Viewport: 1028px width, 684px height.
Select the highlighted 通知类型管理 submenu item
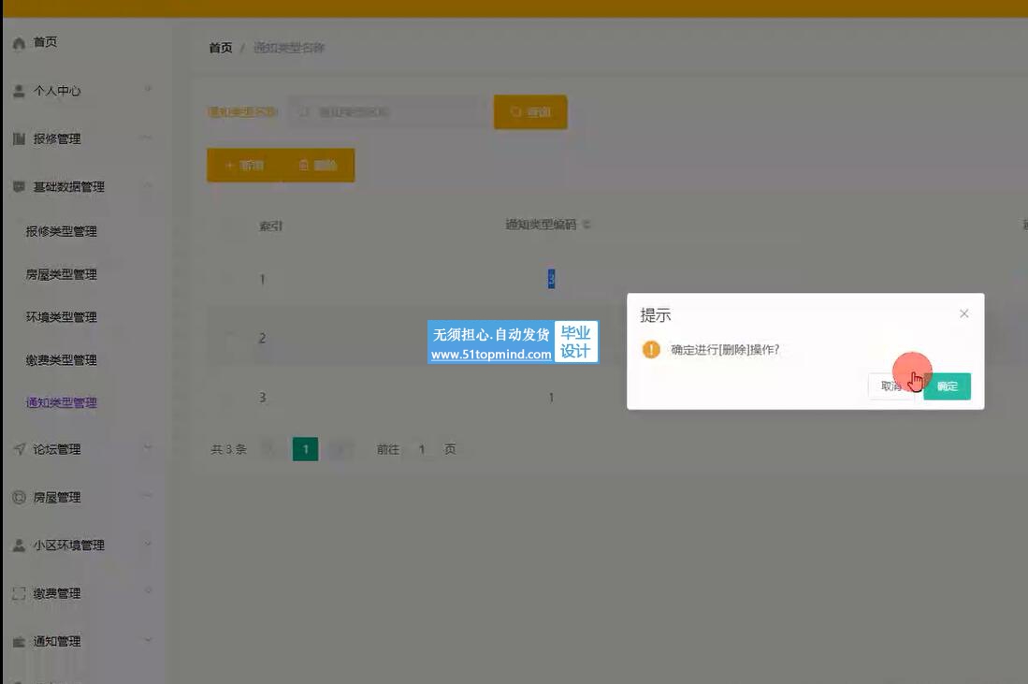tap(61, 402)
